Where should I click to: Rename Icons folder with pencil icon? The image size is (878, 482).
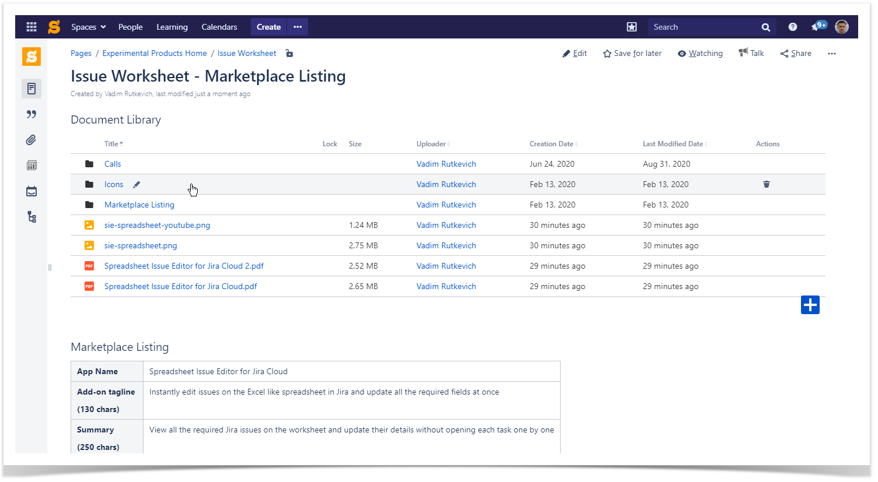point(137,184)
